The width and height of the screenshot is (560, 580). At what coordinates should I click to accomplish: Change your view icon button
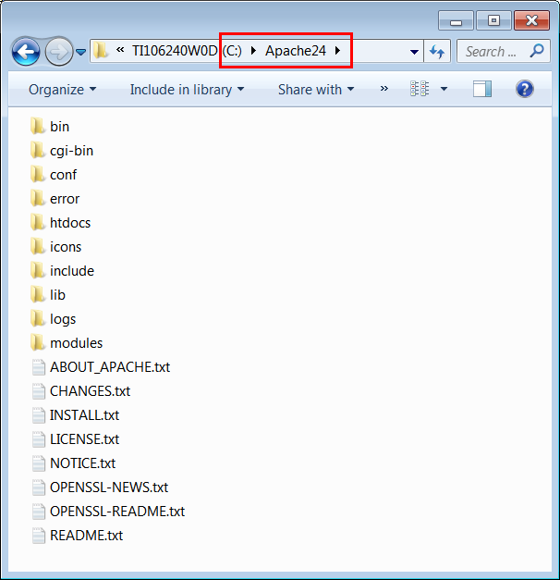420,89
